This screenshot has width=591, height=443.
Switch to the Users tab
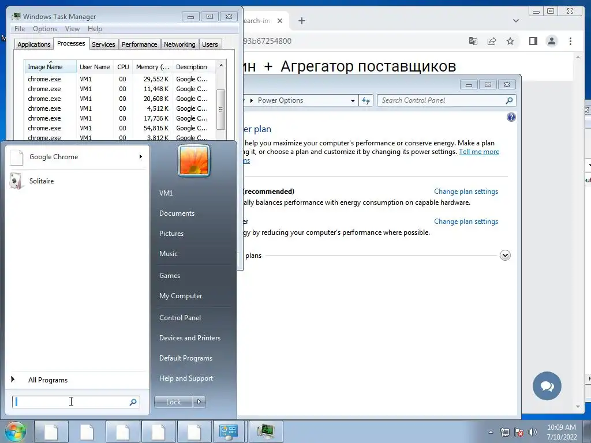tap(210, 44)
